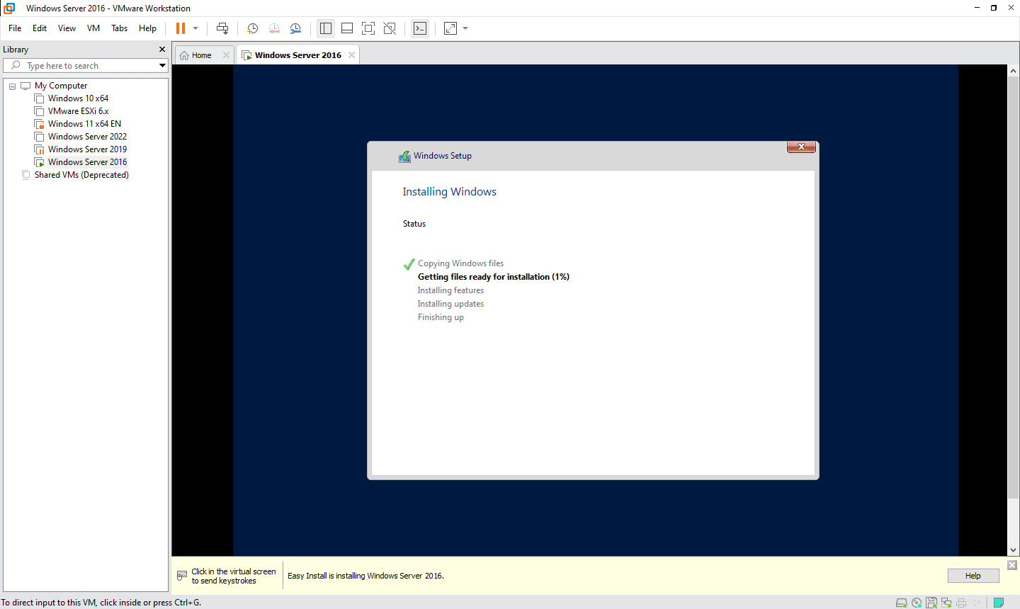Viewport: 1020px width, 609px height.
Task: Take a snapshot of this virtual machine
Action: pyautogui.click(x=252, y=28)
